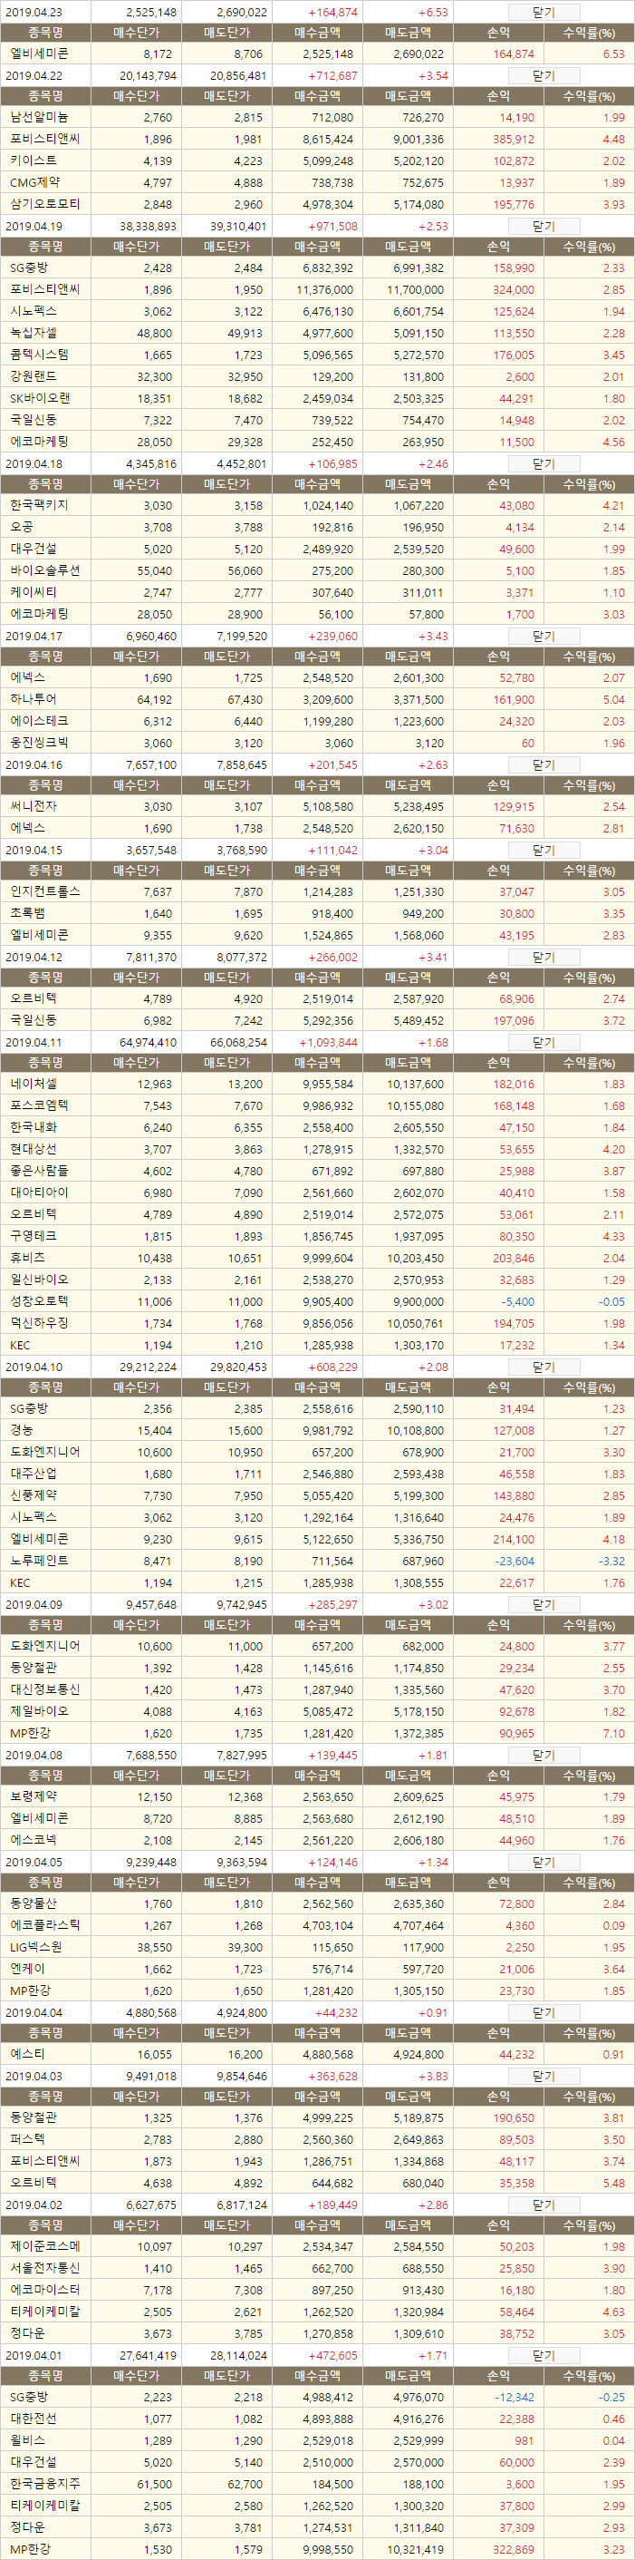The height and width of the screenshot is (2560, 635).
Task: Select 강원랜드 in the 04.19 trades
Action: point(33,376)
